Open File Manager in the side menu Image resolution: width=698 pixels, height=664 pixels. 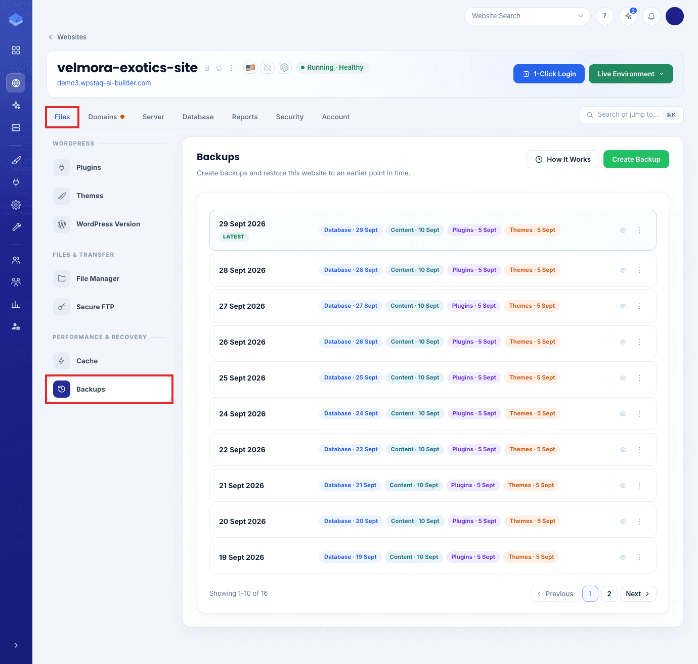[109, 278]
